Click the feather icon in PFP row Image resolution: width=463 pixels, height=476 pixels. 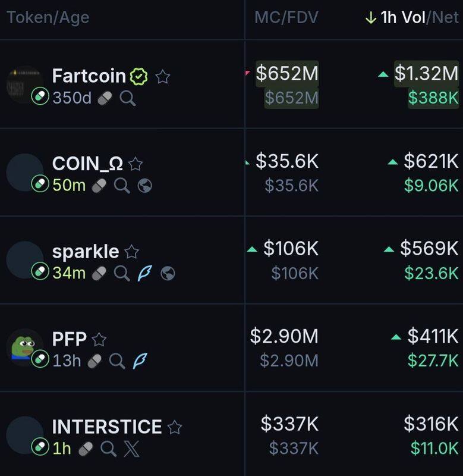click(140, 361)
